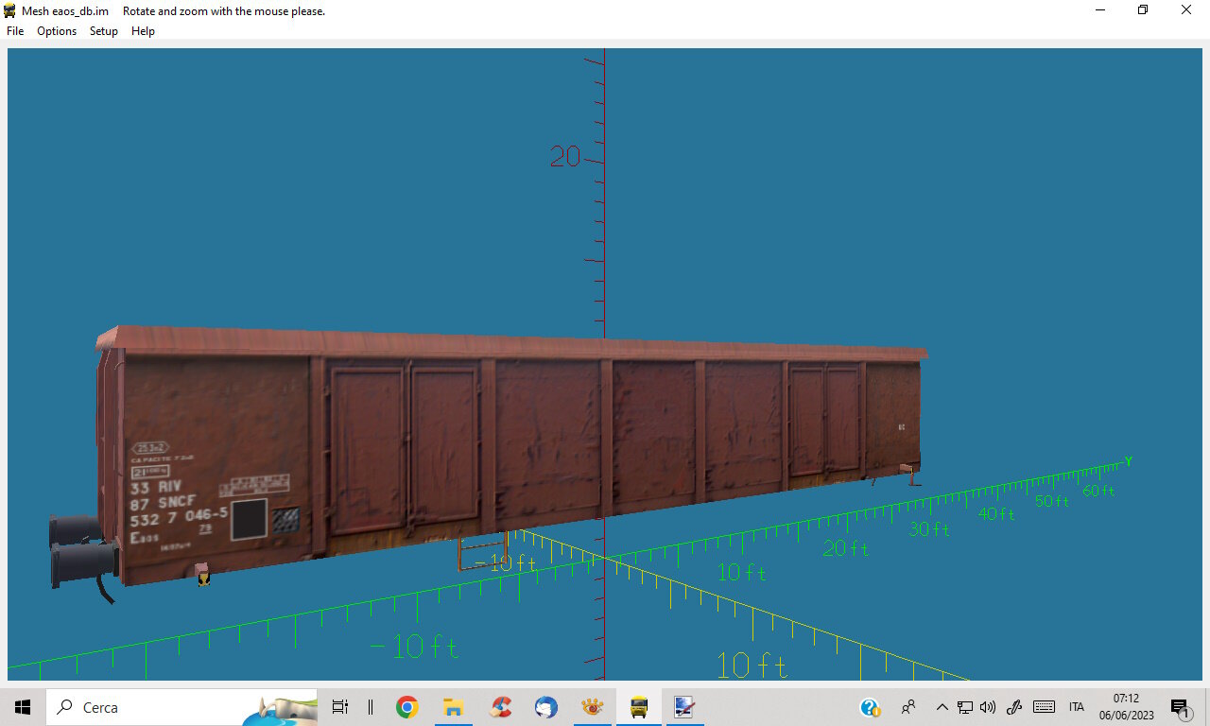Viewport: 1210px width, 726px height.
Task: Launch Google Chrome from the taskbar
Action: click(x=407, y=707)
